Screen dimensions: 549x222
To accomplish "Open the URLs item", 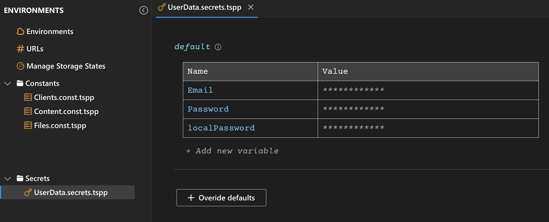I will (x=35, y=49).
